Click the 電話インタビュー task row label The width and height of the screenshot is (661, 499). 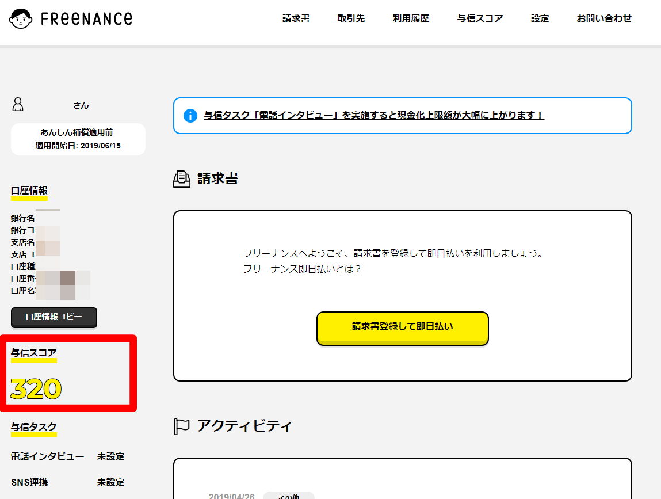tap(48, 456)
